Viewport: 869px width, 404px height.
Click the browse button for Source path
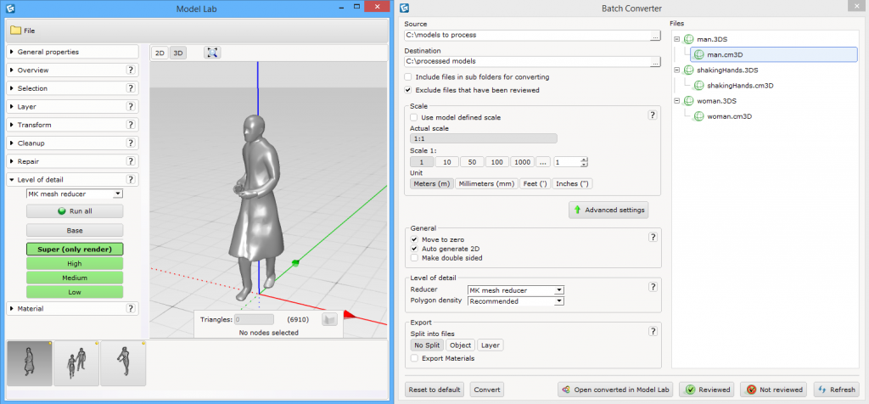(x=654, y=36)
